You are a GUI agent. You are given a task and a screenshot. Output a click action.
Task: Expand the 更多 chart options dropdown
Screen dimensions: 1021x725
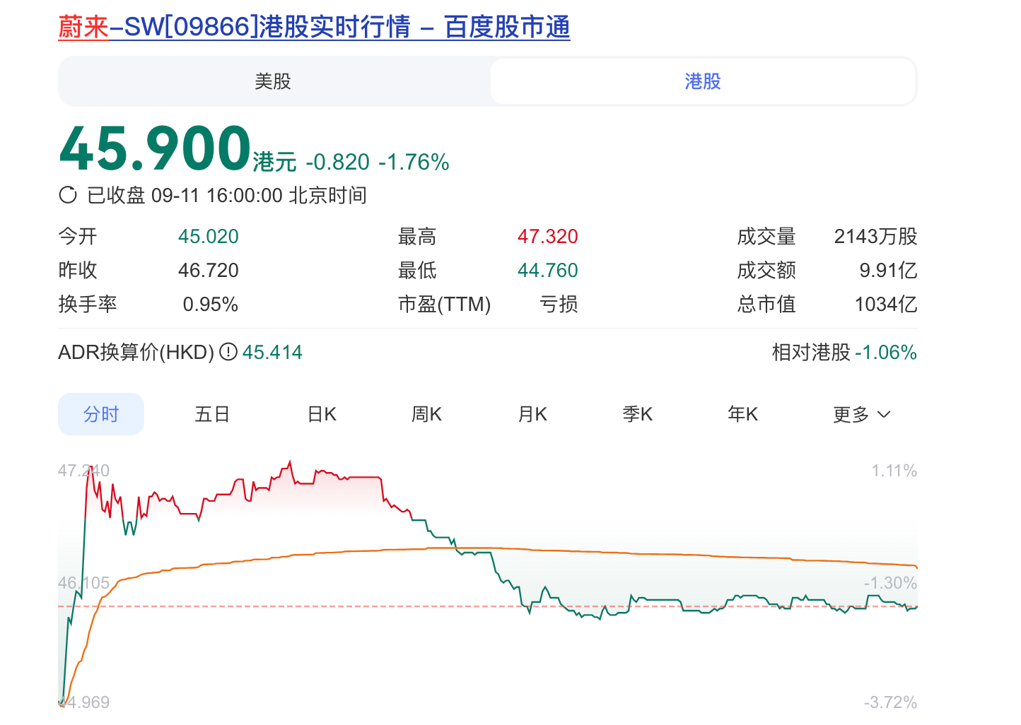coord(860,414)
